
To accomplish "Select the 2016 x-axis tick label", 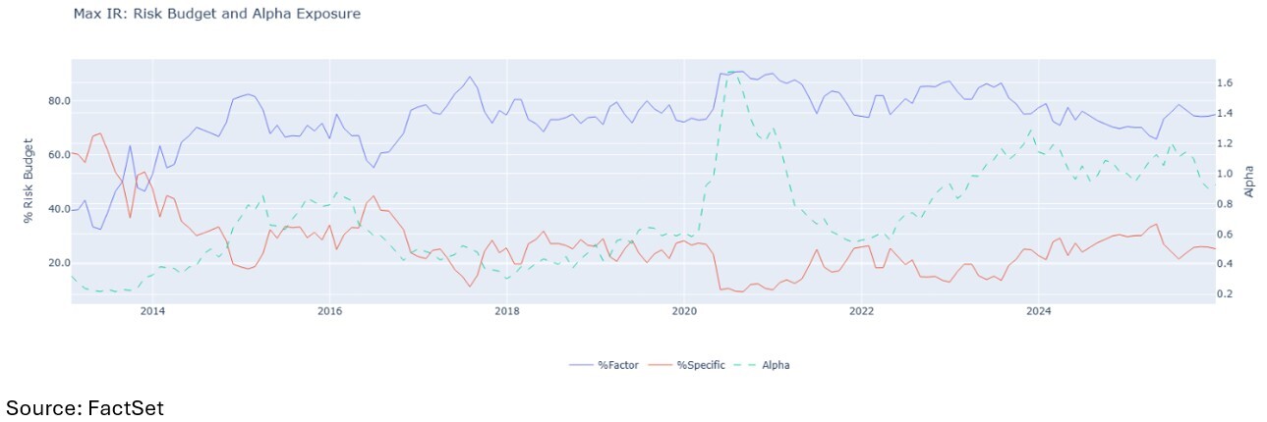I will pos(329,312).
